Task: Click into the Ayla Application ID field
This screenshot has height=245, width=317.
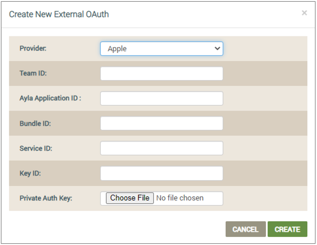Action: tap(161, 98)
